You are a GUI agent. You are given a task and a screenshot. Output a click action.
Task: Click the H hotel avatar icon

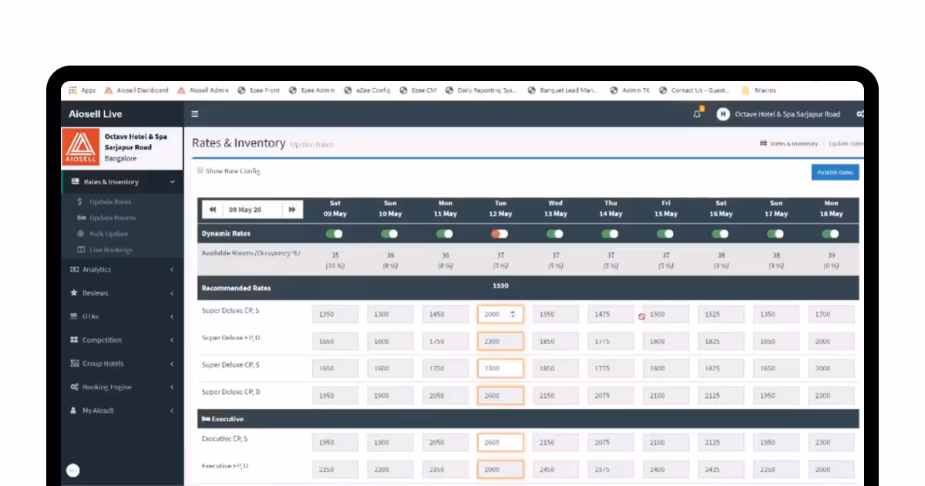pos(722,114)
